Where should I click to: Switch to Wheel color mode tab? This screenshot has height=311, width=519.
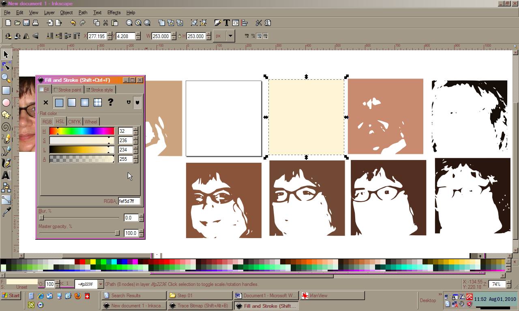[x=91, y=121]
